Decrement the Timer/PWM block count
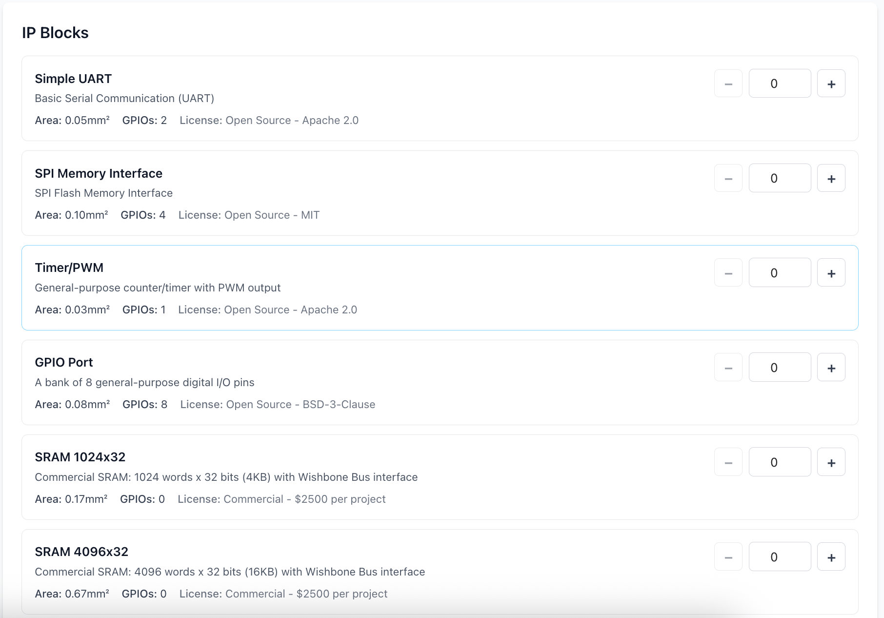The image size is (884, 618). tap(728, 273)
